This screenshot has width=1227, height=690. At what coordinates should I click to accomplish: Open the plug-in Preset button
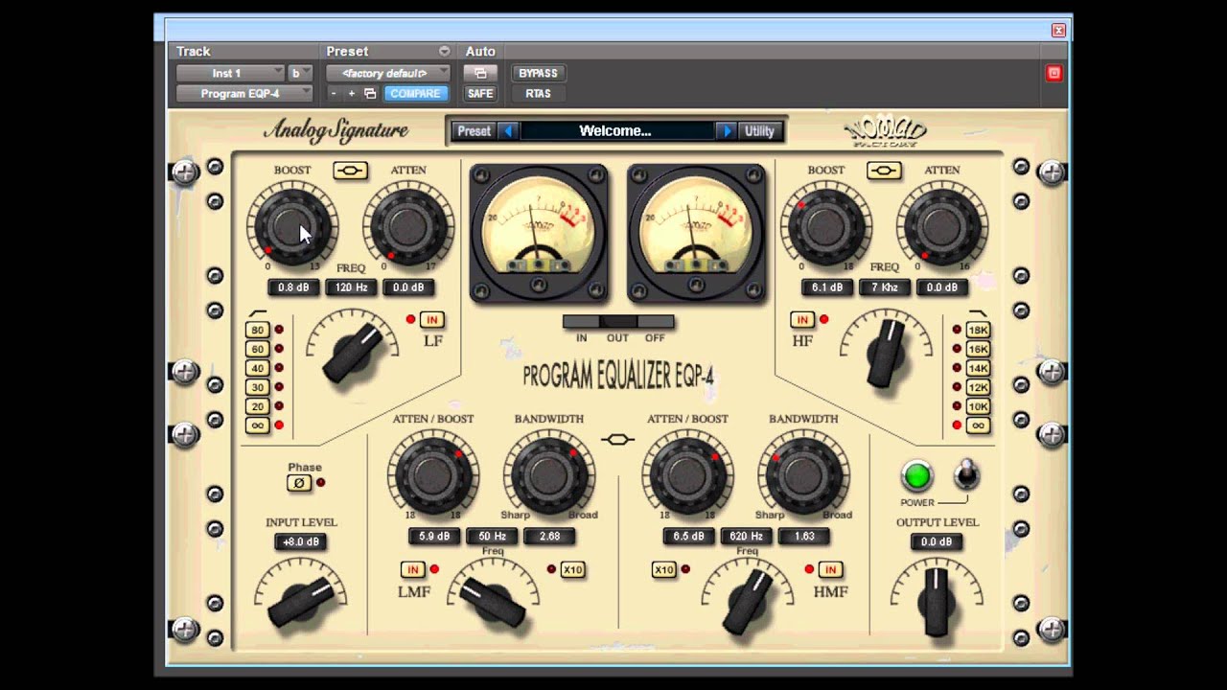(x=474, y=131)
